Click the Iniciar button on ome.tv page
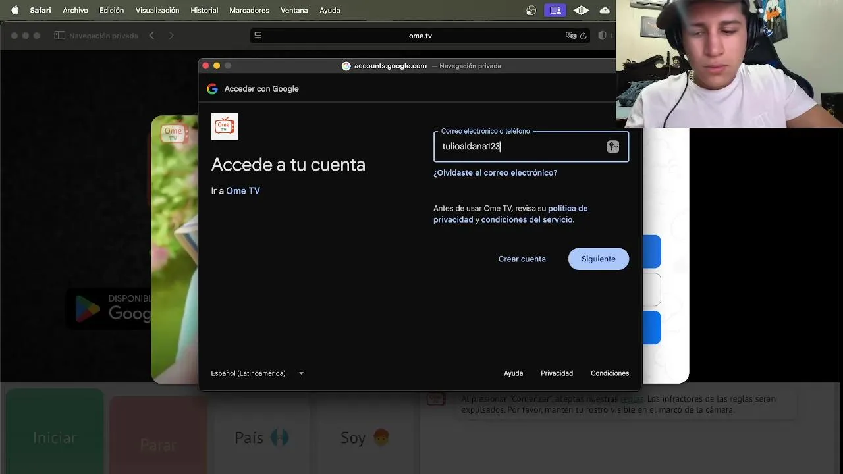 pyautogui.click(x=55, y=431)
